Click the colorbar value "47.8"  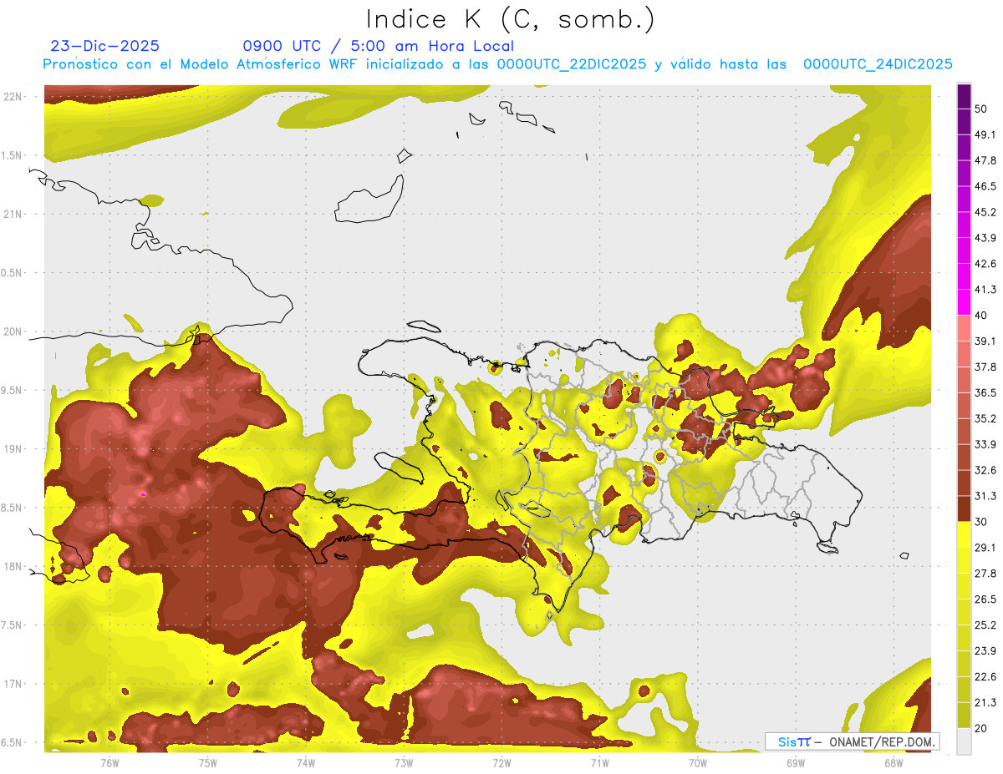click(x=985, y=160)
